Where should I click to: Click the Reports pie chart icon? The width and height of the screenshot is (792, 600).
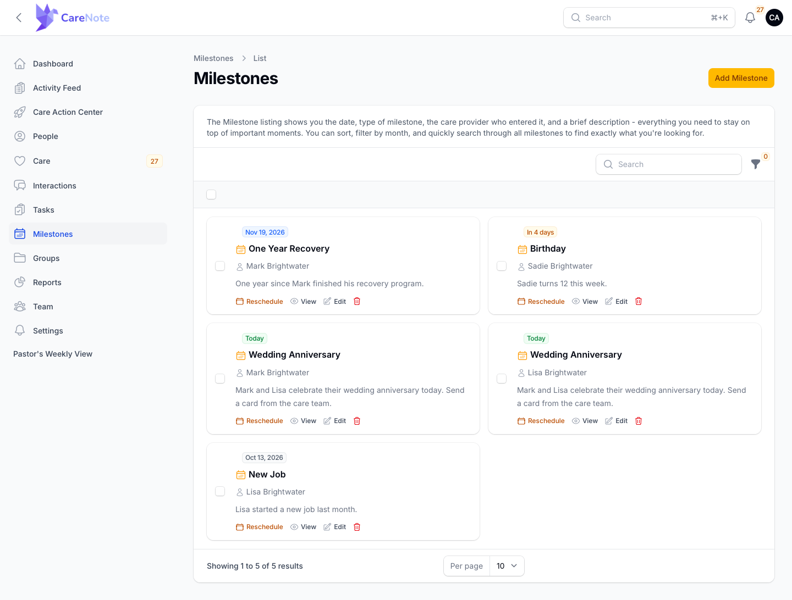coord(20,282)
